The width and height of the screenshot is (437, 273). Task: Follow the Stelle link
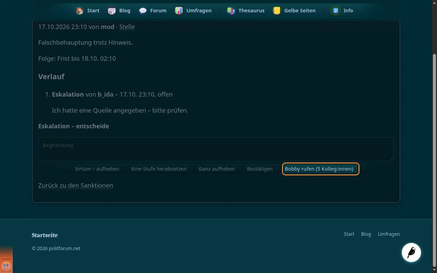tap(127, 27)
